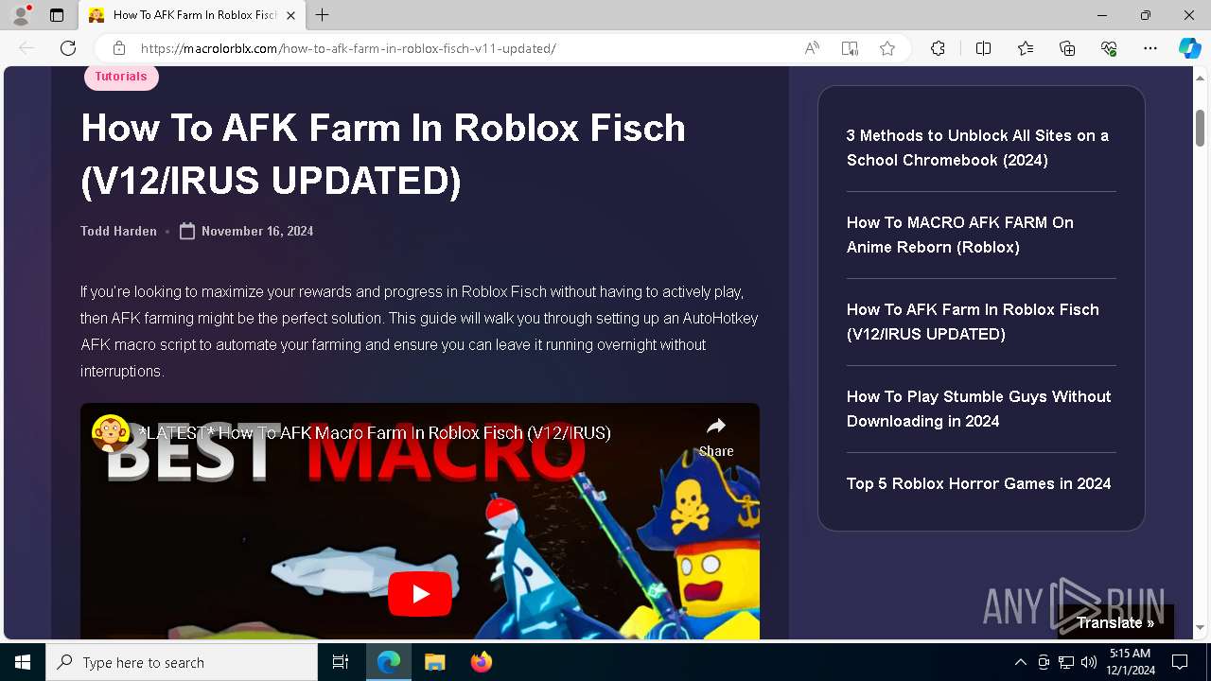Toggle the split screen icon

[x=983, y=48]
